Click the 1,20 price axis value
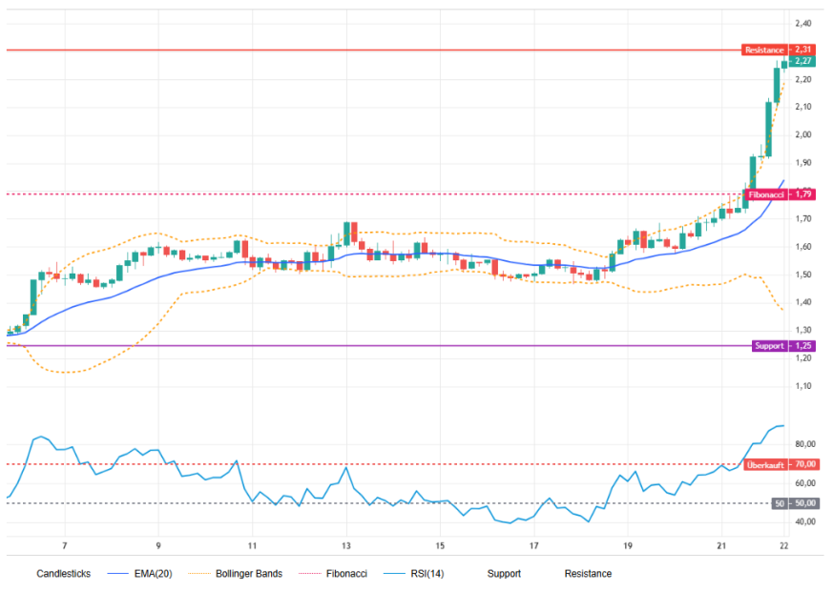The height and width of the screenshot is (591, 833). (x=803, y=358)
